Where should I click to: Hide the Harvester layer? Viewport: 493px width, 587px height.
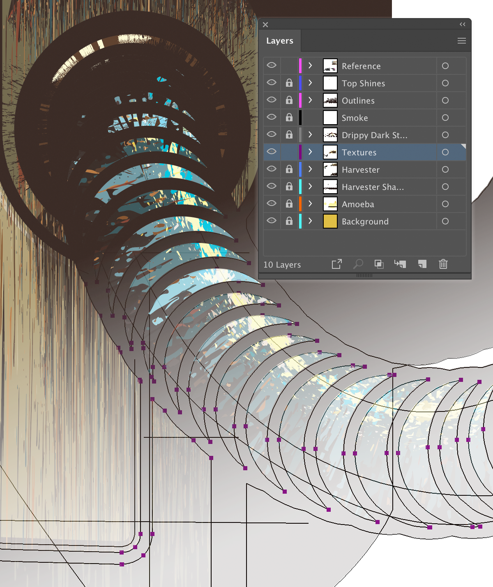click(272, 169)
